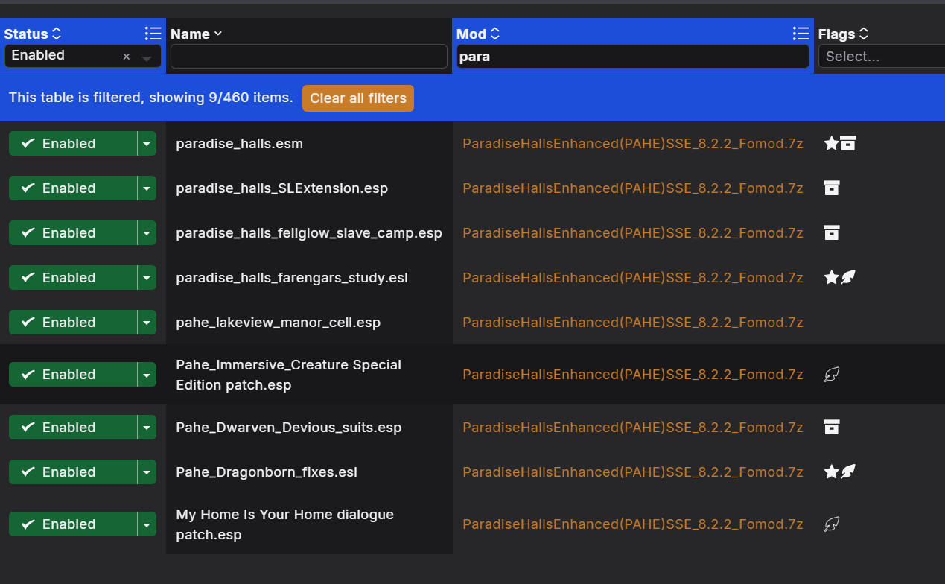Click the star icon for paradise_halls_farengars_study.esl
Image resolution: width=945 pixels, height=584 pixels.
point(832,277)
